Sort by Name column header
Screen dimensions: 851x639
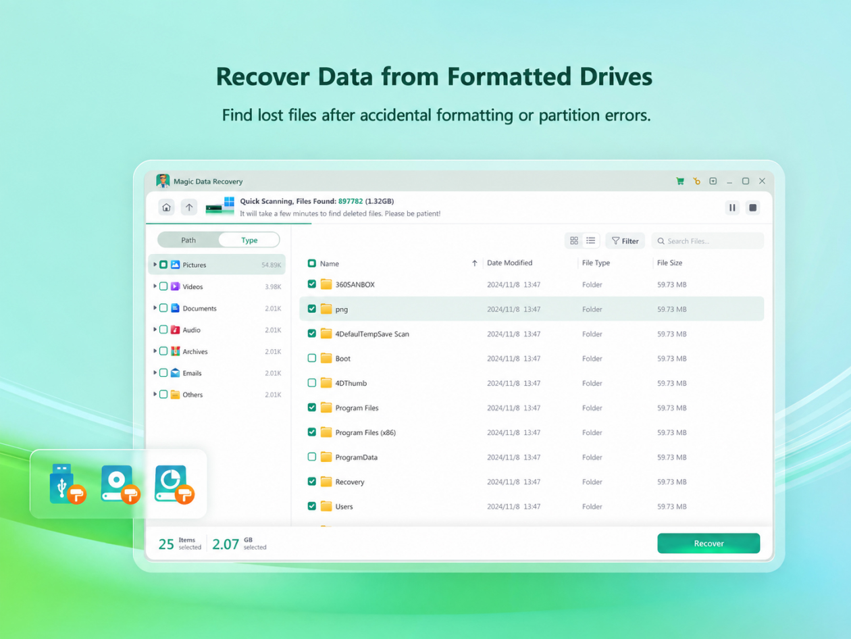[330, 263]
